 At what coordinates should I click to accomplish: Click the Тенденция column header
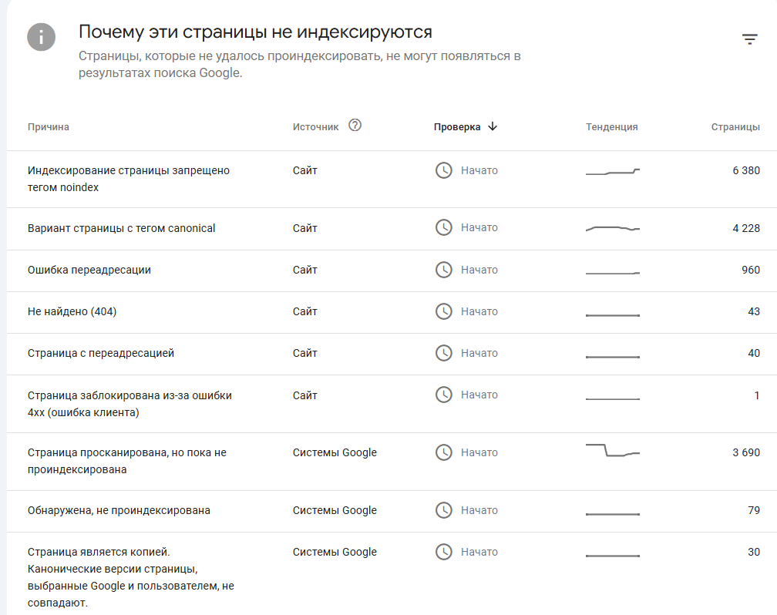point(611,127)
